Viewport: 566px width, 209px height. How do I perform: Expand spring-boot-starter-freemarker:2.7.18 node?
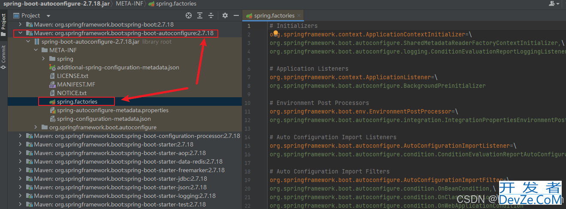[x=21, y=170]
